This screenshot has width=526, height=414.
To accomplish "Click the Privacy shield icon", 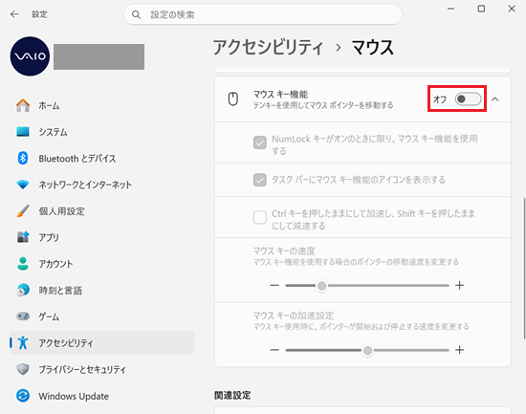I will pos(23,369).
